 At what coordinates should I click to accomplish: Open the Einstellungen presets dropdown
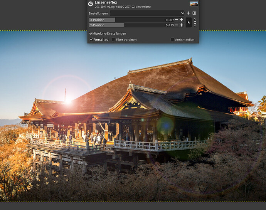[147, 13]
